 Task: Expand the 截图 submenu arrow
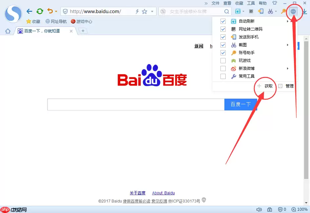point(288,45)
